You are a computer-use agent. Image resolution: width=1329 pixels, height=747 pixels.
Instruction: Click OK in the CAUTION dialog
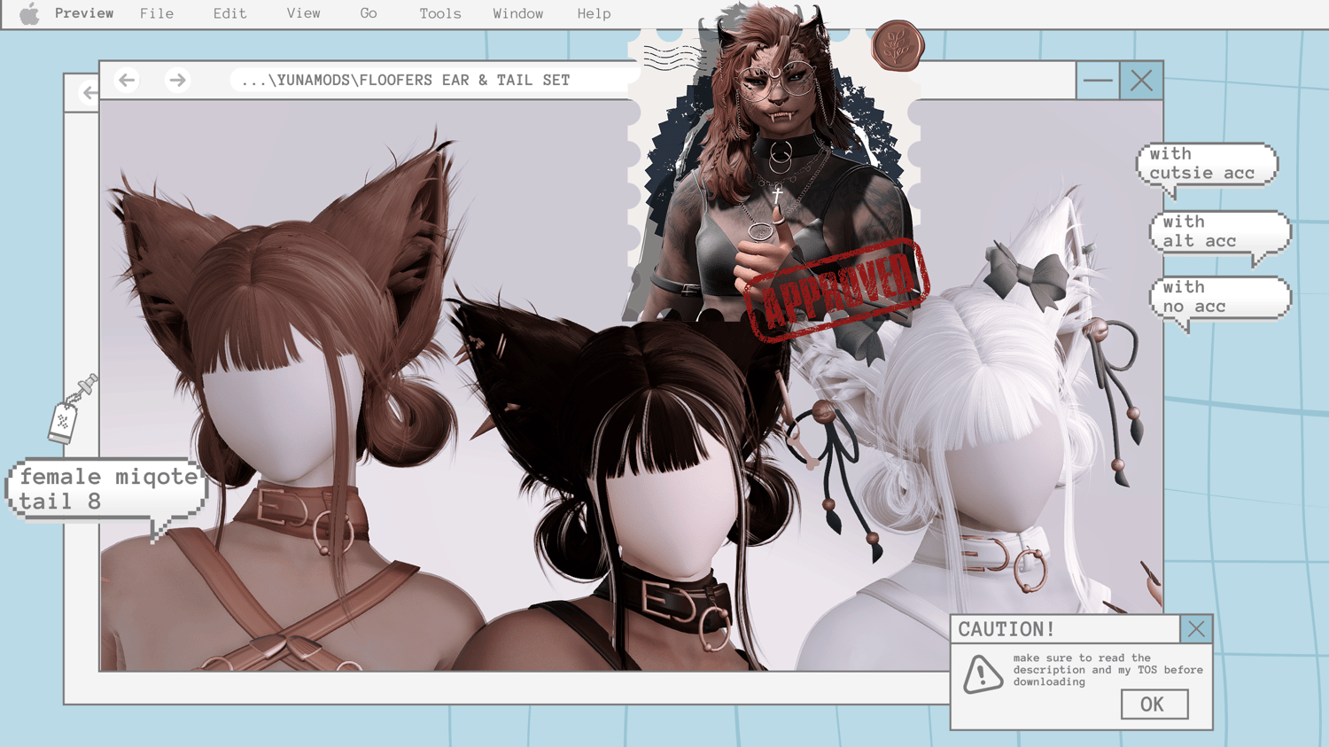tap(1154, 704)
